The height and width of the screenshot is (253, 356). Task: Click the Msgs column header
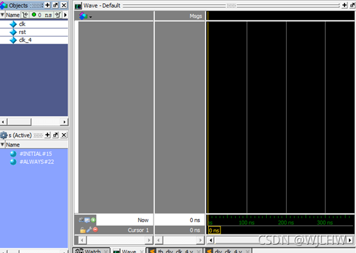pyautogui.click(x=195, y=16)
